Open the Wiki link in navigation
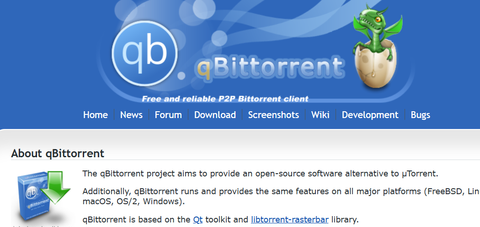 [320, 115]
